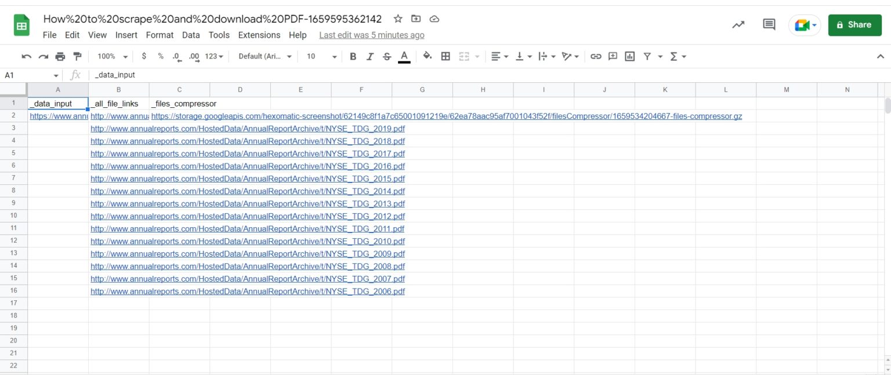Toggle italic formatting
Viewport: 891px width, 375px height.
pyautogui.click(x=370, y=56)
